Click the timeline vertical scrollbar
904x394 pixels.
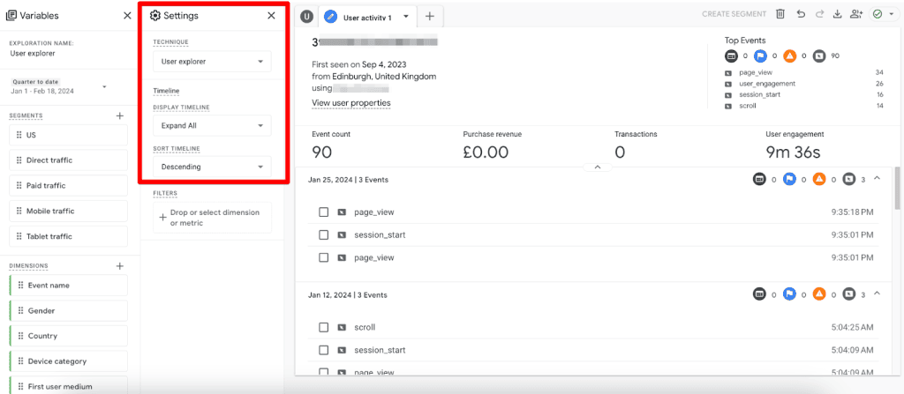[897, 190]
